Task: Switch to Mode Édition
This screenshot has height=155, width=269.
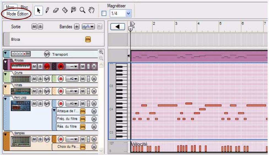Action: 17,14
